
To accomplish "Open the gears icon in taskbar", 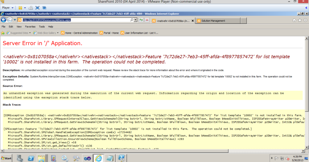I will [65, 158].
